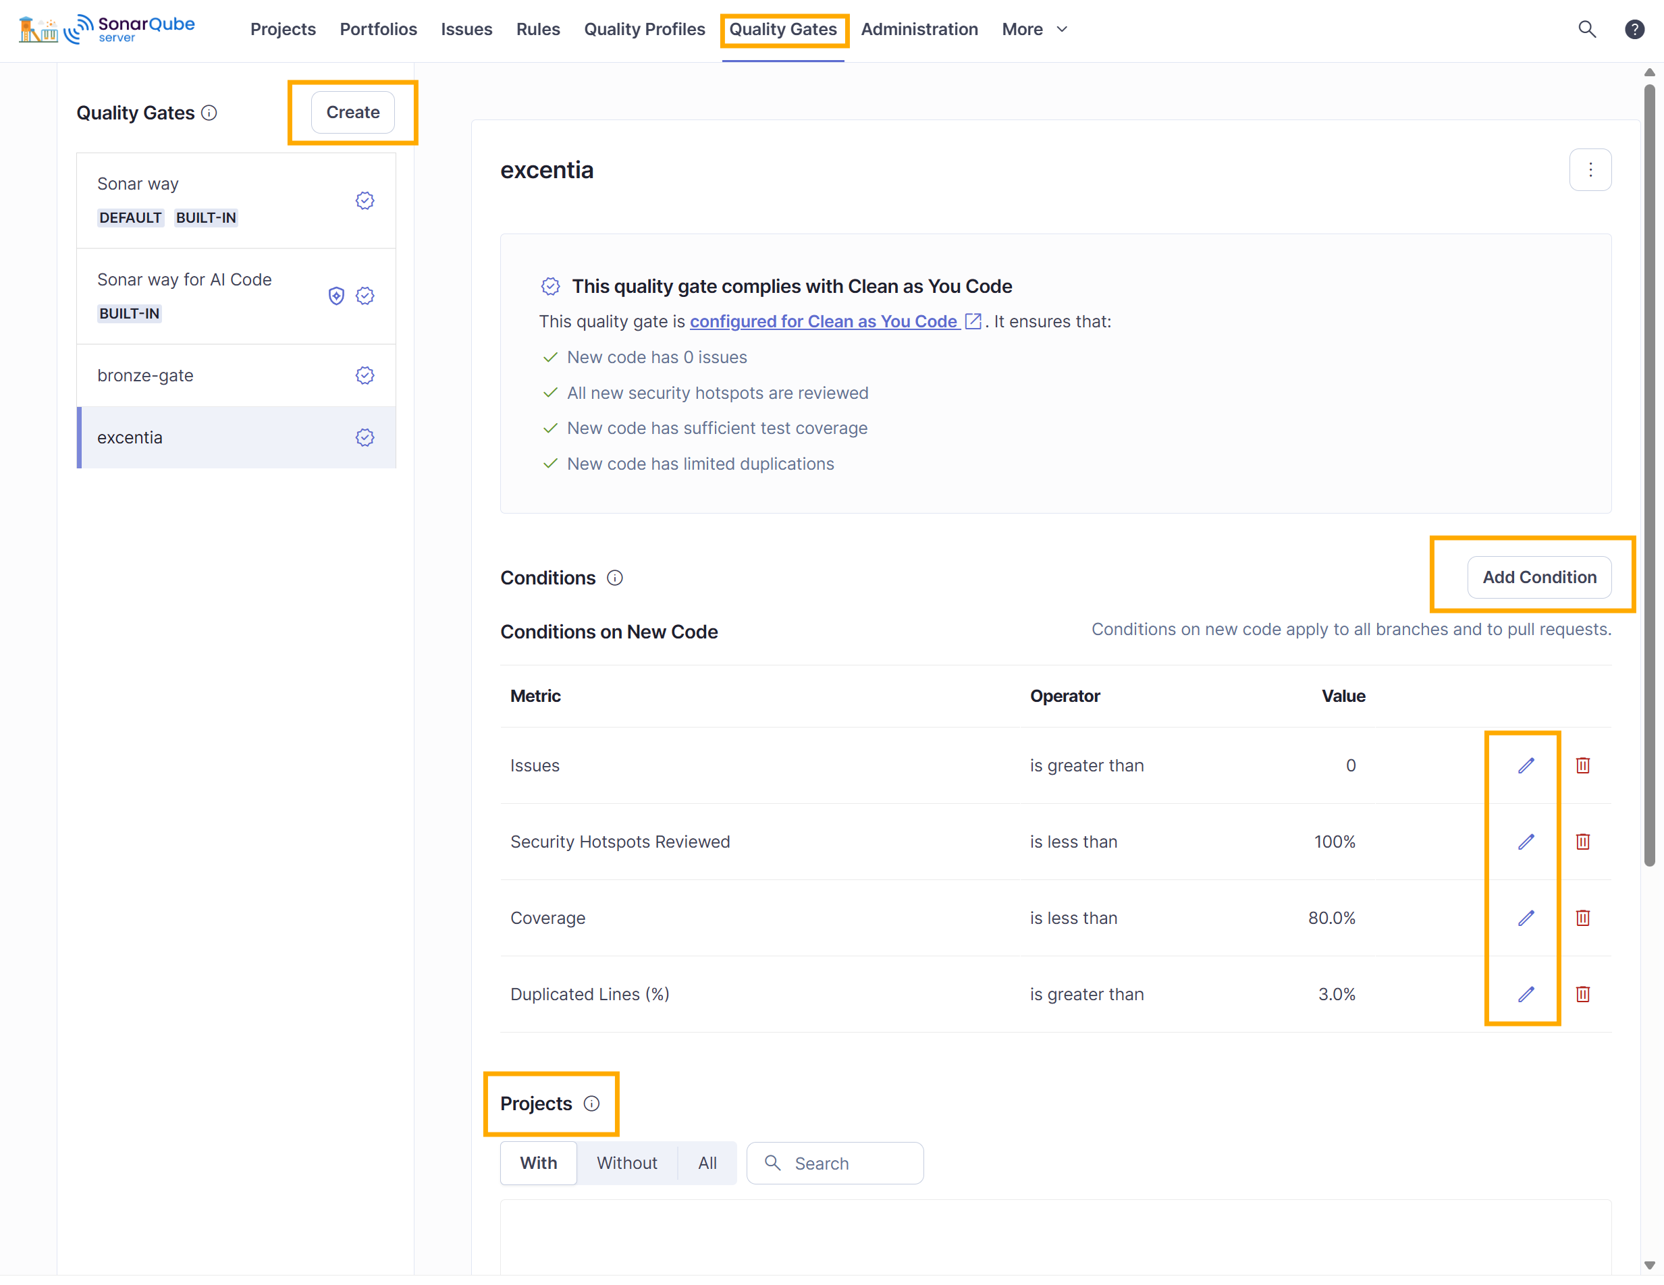The height and width of the screenshot is (1285, 1664).
Task: Delete the Coverage condition trash icon
Action: [x=1582, y=918]
